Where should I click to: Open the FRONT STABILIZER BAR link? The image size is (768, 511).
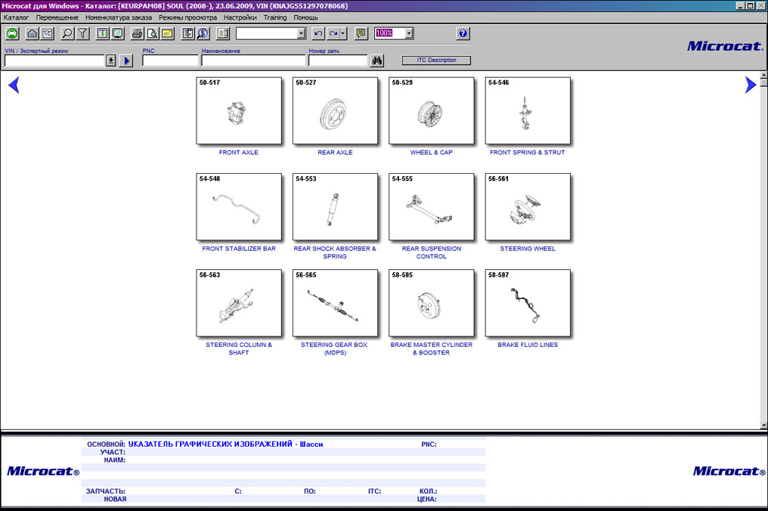[x=239, y=249]
